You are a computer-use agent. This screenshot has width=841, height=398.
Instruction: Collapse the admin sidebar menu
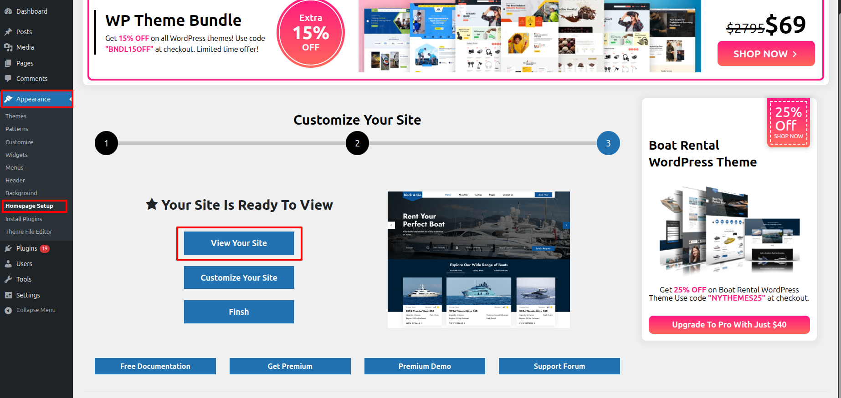[30, 310]
